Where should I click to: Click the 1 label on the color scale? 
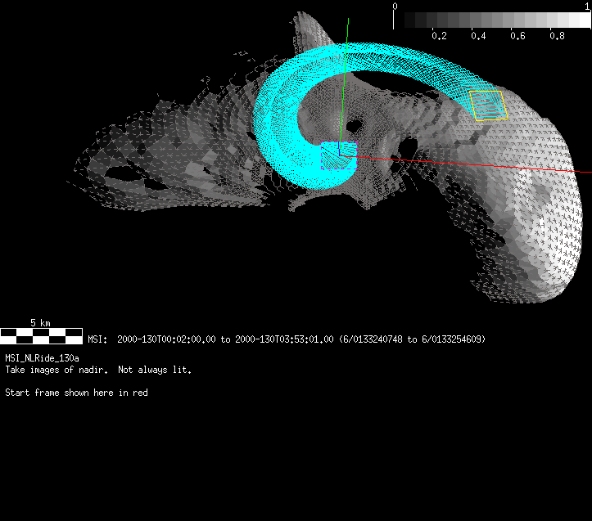587,6
